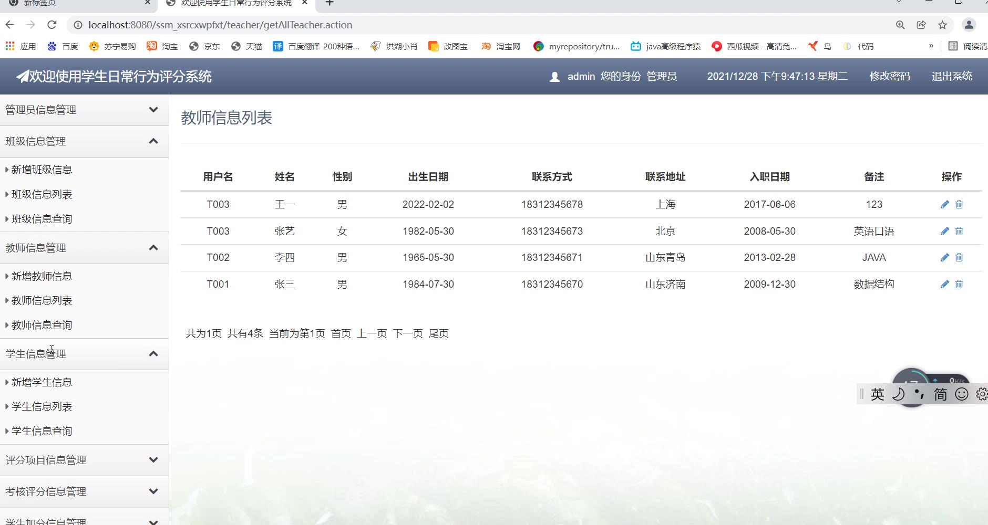
Task: Open the 阅读清单 reading list
Action: tap(968, 46)
